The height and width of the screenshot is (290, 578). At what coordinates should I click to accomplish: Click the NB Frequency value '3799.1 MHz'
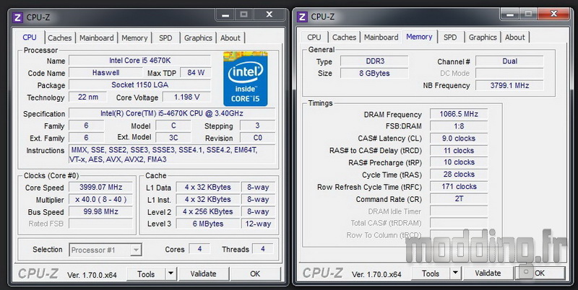(x=509, y=85)
